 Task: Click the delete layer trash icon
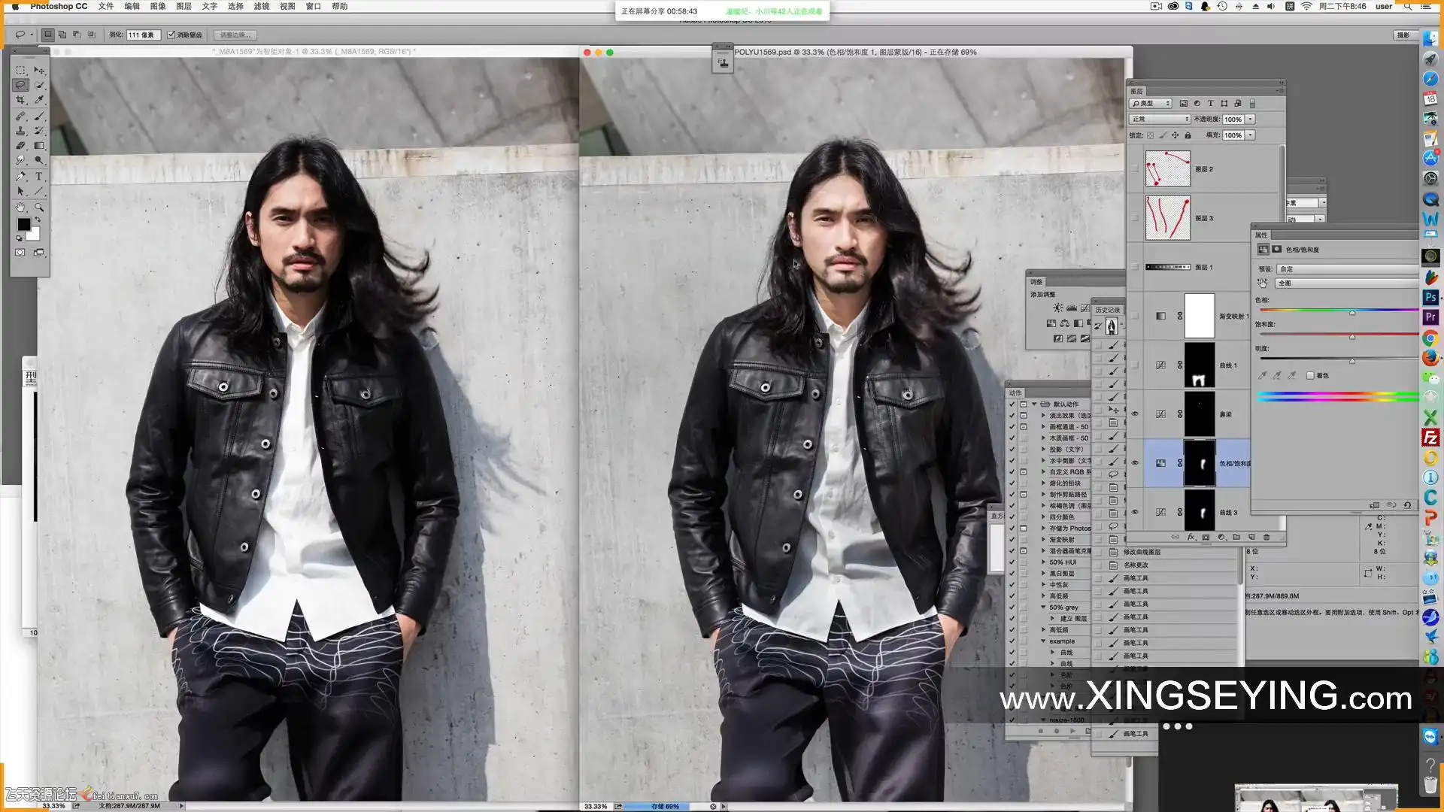(x=1267, y=538)
